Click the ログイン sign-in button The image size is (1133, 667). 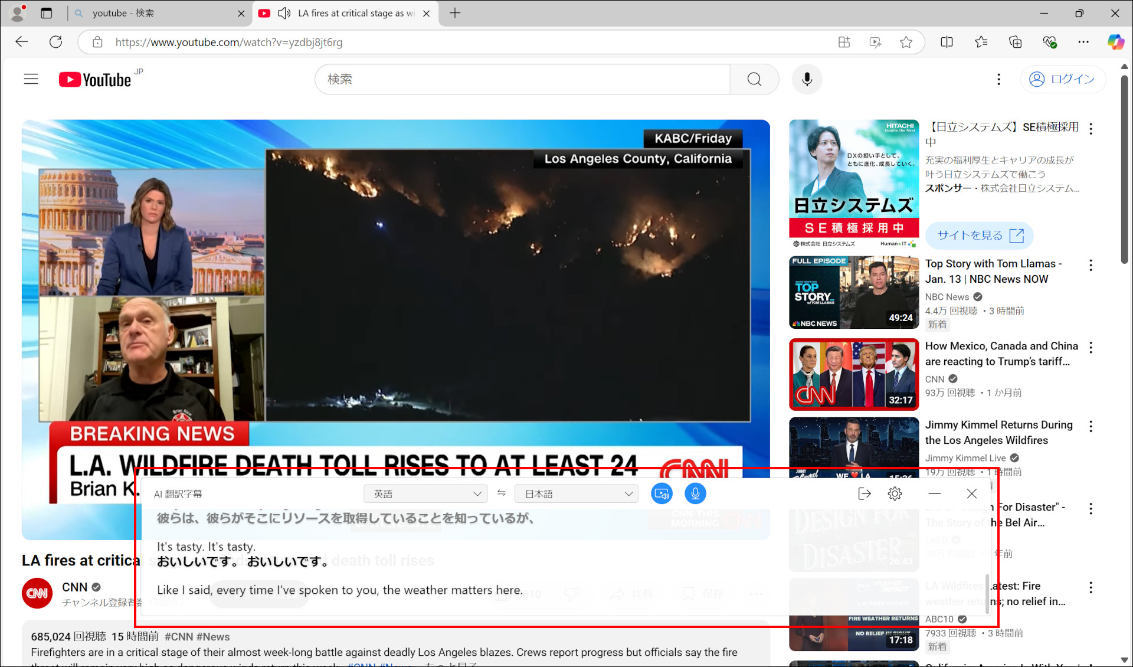pyautogui.click(x=1063, y=79)
